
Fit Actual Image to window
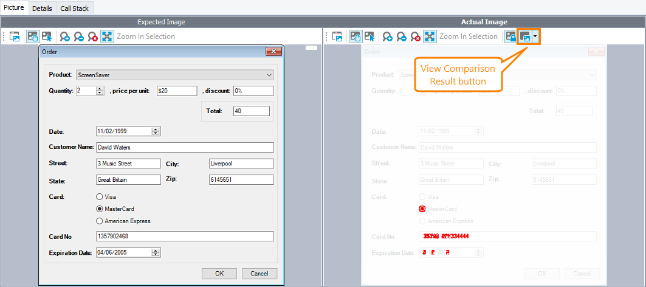tap(430, 36)
